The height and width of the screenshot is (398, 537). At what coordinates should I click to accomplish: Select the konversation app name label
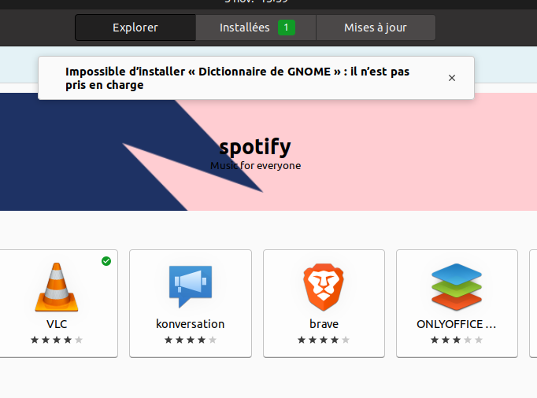coord(190,324)
